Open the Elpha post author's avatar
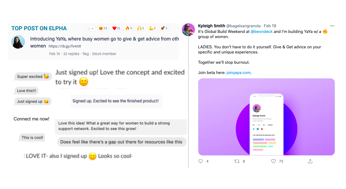Screen dimensions: 346x189 coord(18,42)
